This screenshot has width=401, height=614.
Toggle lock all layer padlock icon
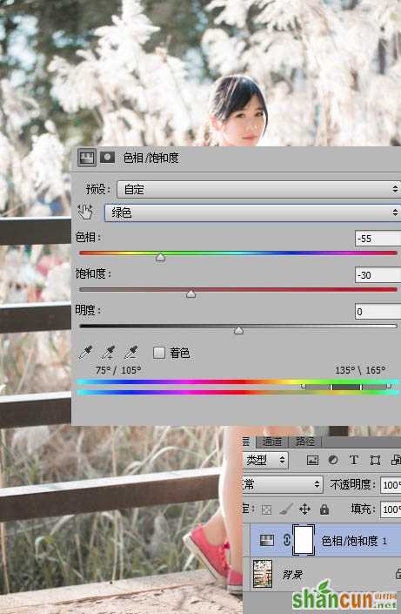[x=324, y=509]
